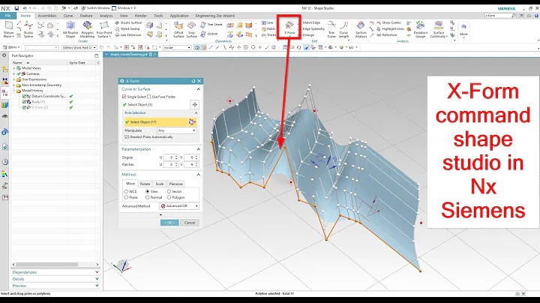The image size is (540, 303).
Task: Toggle Deselect Poles Automatically checkbox
Action: (127, 137)
